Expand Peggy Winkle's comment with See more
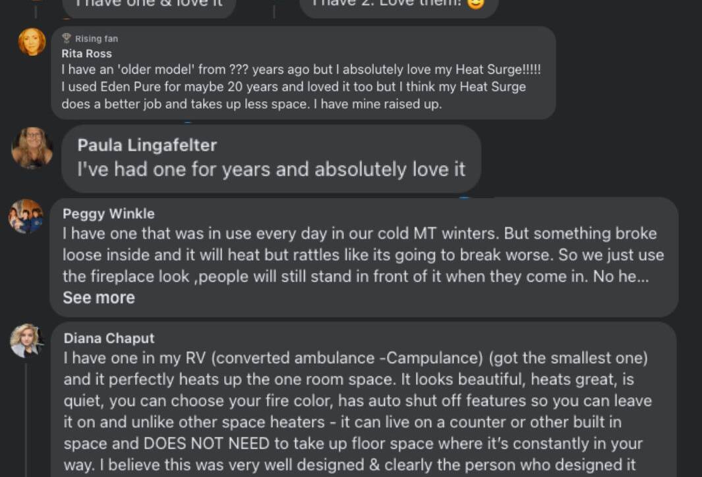The width and height of the screenshot is (702, 477). (98, 297)
